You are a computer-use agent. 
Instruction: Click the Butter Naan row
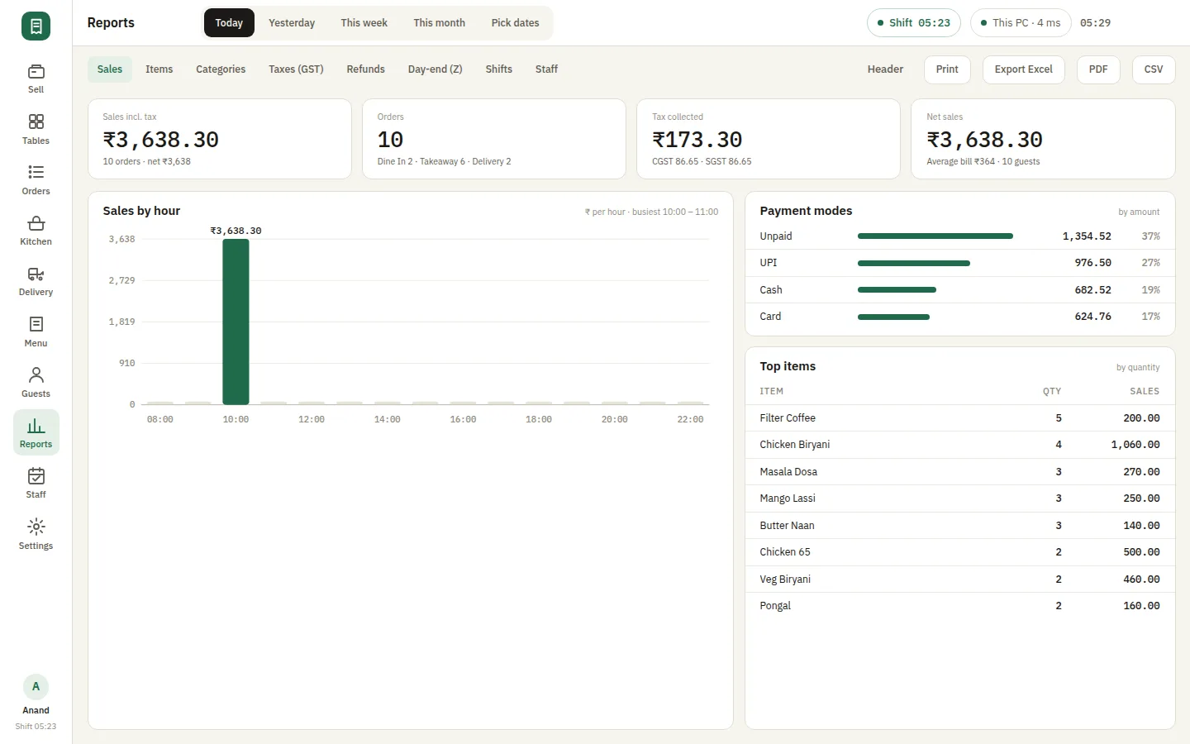pos(959,526)
